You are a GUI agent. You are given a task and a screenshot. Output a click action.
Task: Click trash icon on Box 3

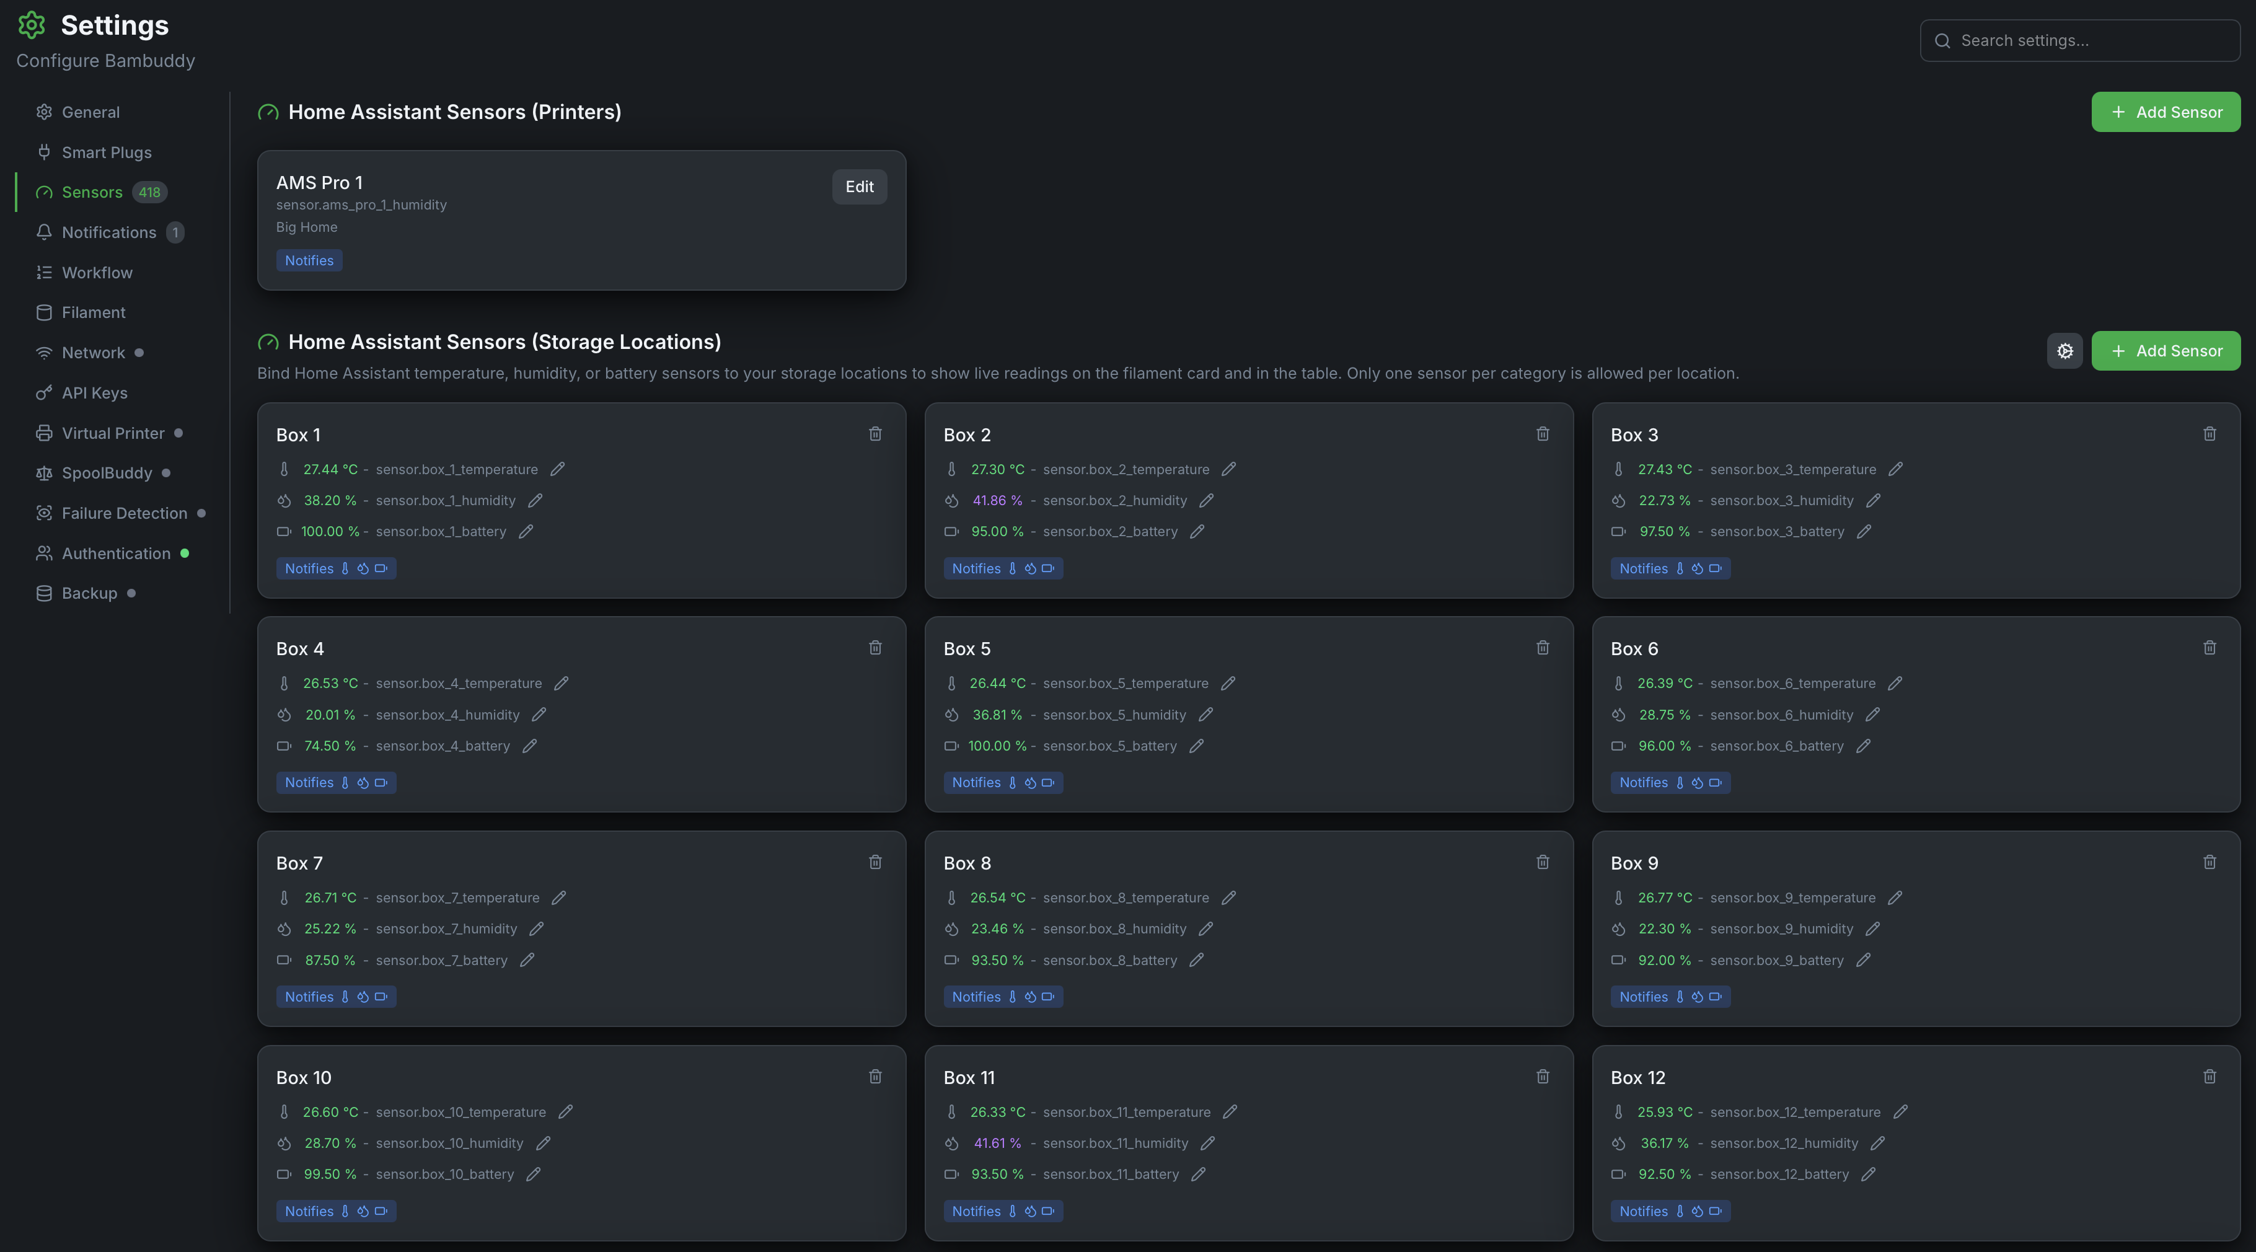click(x=2210, y=433)
